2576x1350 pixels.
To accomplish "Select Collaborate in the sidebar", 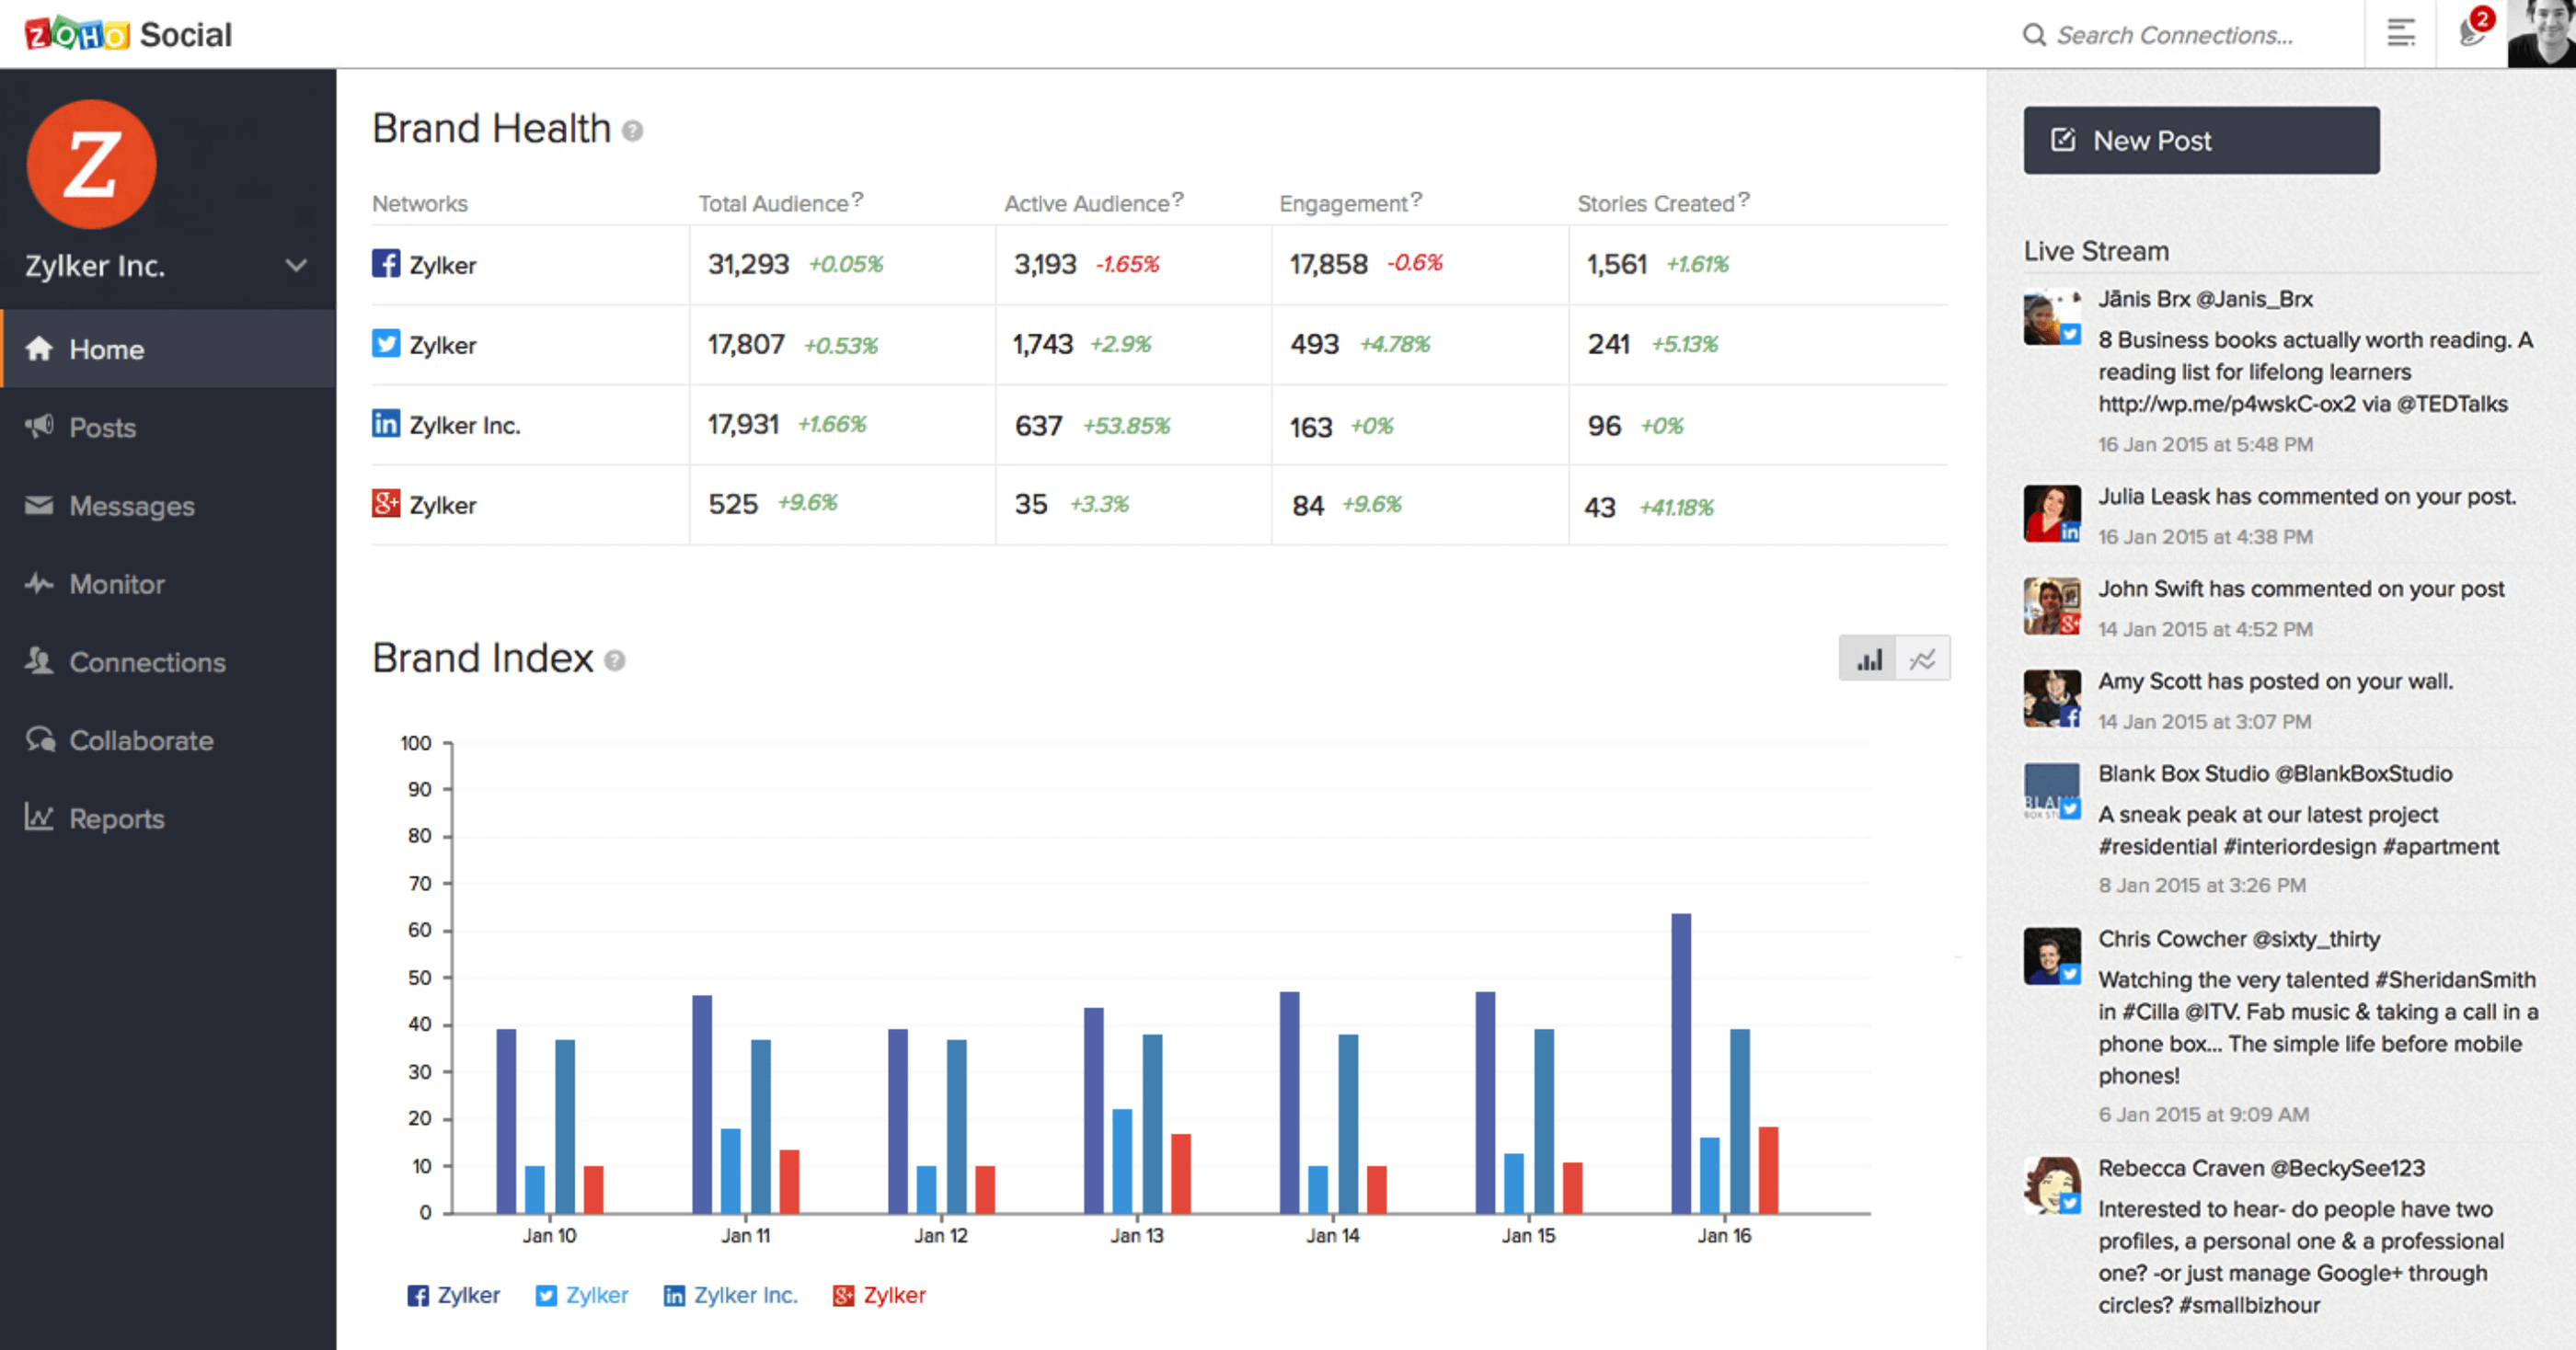I will pyautogui.click(x=140, y=740).
